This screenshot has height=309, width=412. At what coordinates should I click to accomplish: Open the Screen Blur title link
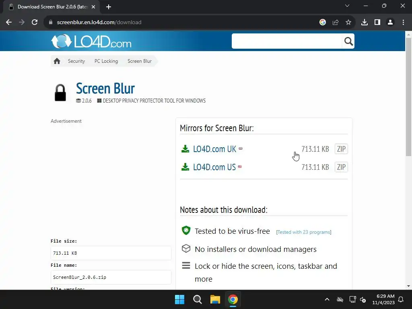[105, 88]
